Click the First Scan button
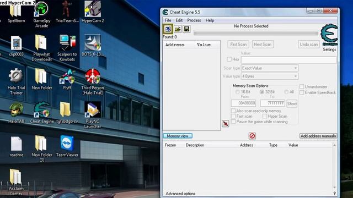353x198 pixels. point(238,45)
